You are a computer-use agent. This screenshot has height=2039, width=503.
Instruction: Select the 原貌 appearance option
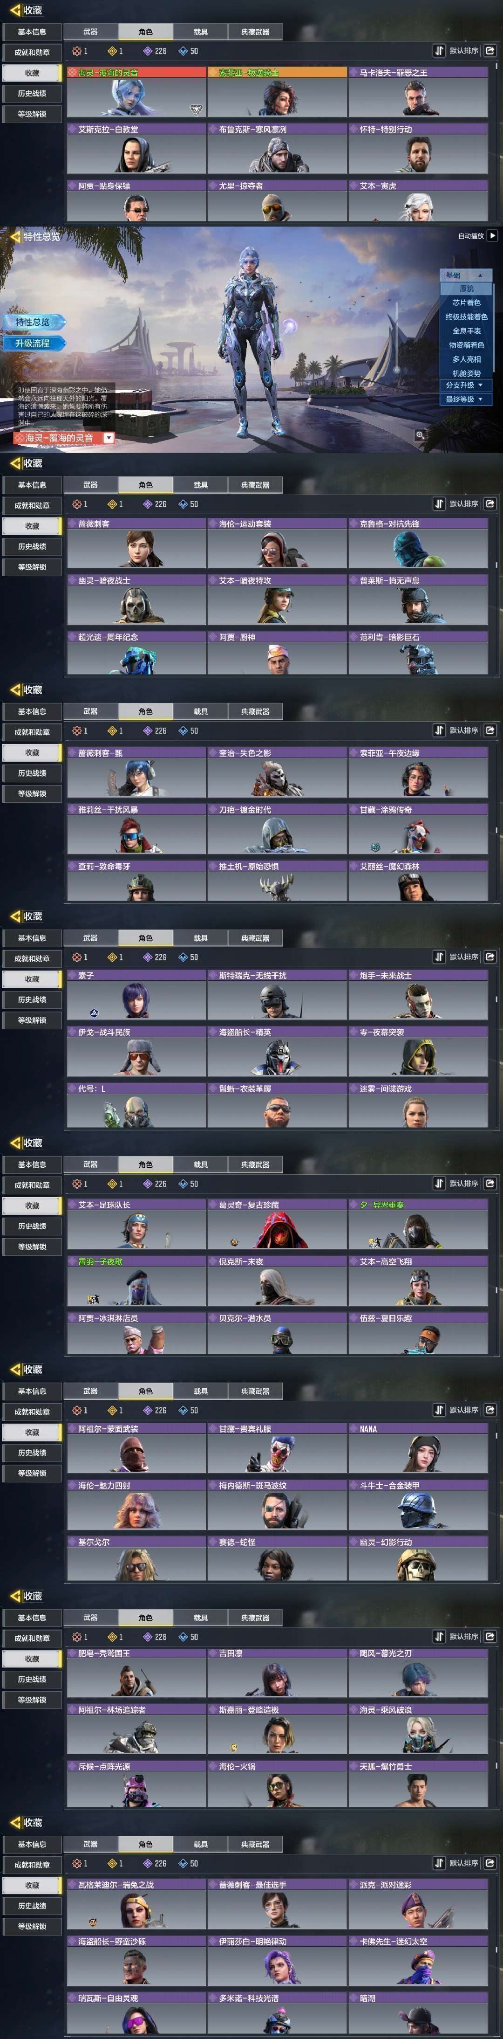click(x=467, y=289)
